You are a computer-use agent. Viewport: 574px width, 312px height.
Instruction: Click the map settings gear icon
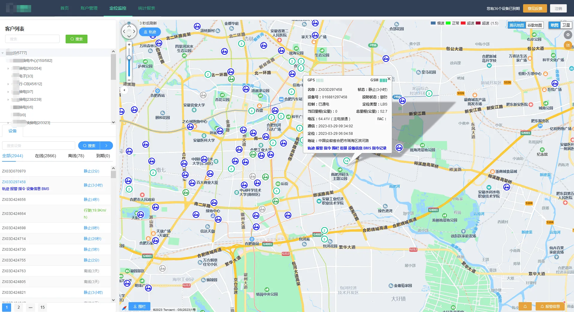pyautogui.click(x=568, y=35)
